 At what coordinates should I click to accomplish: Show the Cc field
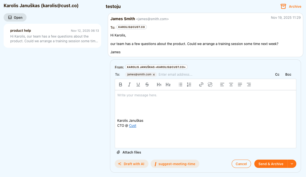[277, 75]
